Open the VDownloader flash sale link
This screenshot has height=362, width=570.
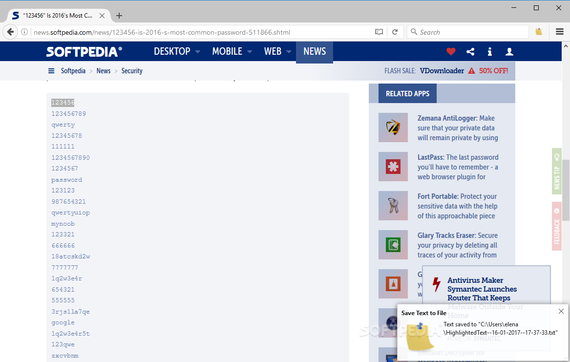(442, 71)
